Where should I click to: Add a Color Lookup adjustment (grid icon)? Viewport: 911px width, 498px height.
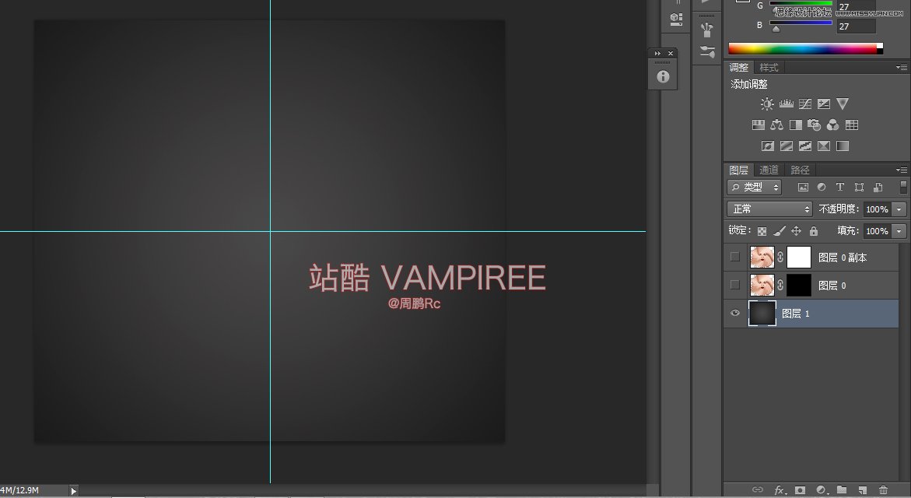[852, 125]
